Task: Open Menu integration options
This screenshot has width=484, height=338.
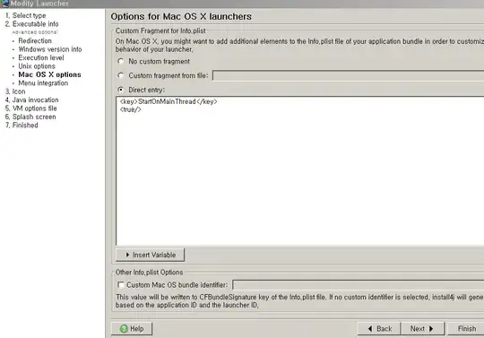Action: click(x=43, y=83)
